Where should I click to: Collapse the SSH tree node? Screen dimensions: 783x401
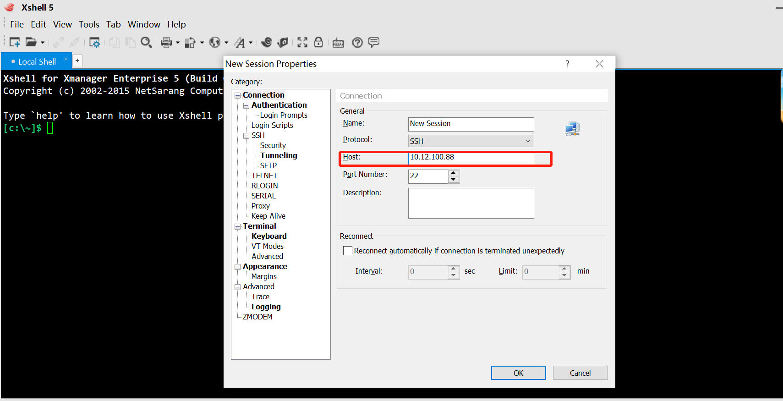point(246,136)
